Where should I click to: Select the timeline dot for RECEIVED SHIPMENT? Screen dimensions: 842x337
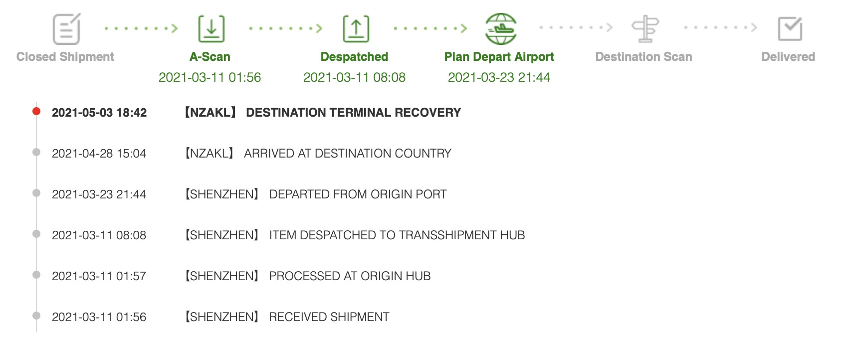click(36, 316)
